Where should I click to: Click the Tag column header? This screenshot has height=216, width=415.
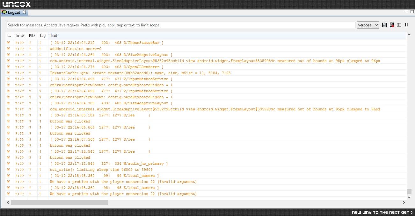(x=42, y=36)
